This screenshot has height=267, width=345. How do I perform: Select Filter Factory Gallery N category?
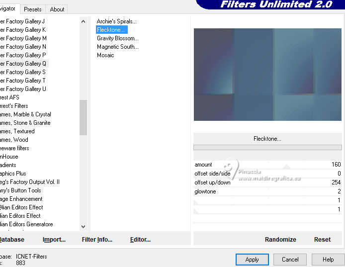pyautogui.click(x=23, y=47)
